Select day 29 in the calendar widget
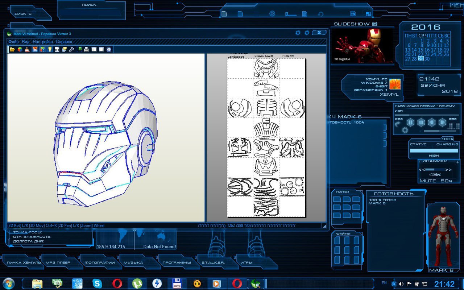The height and width of the screenshot is (290, 464). [420, 59]
